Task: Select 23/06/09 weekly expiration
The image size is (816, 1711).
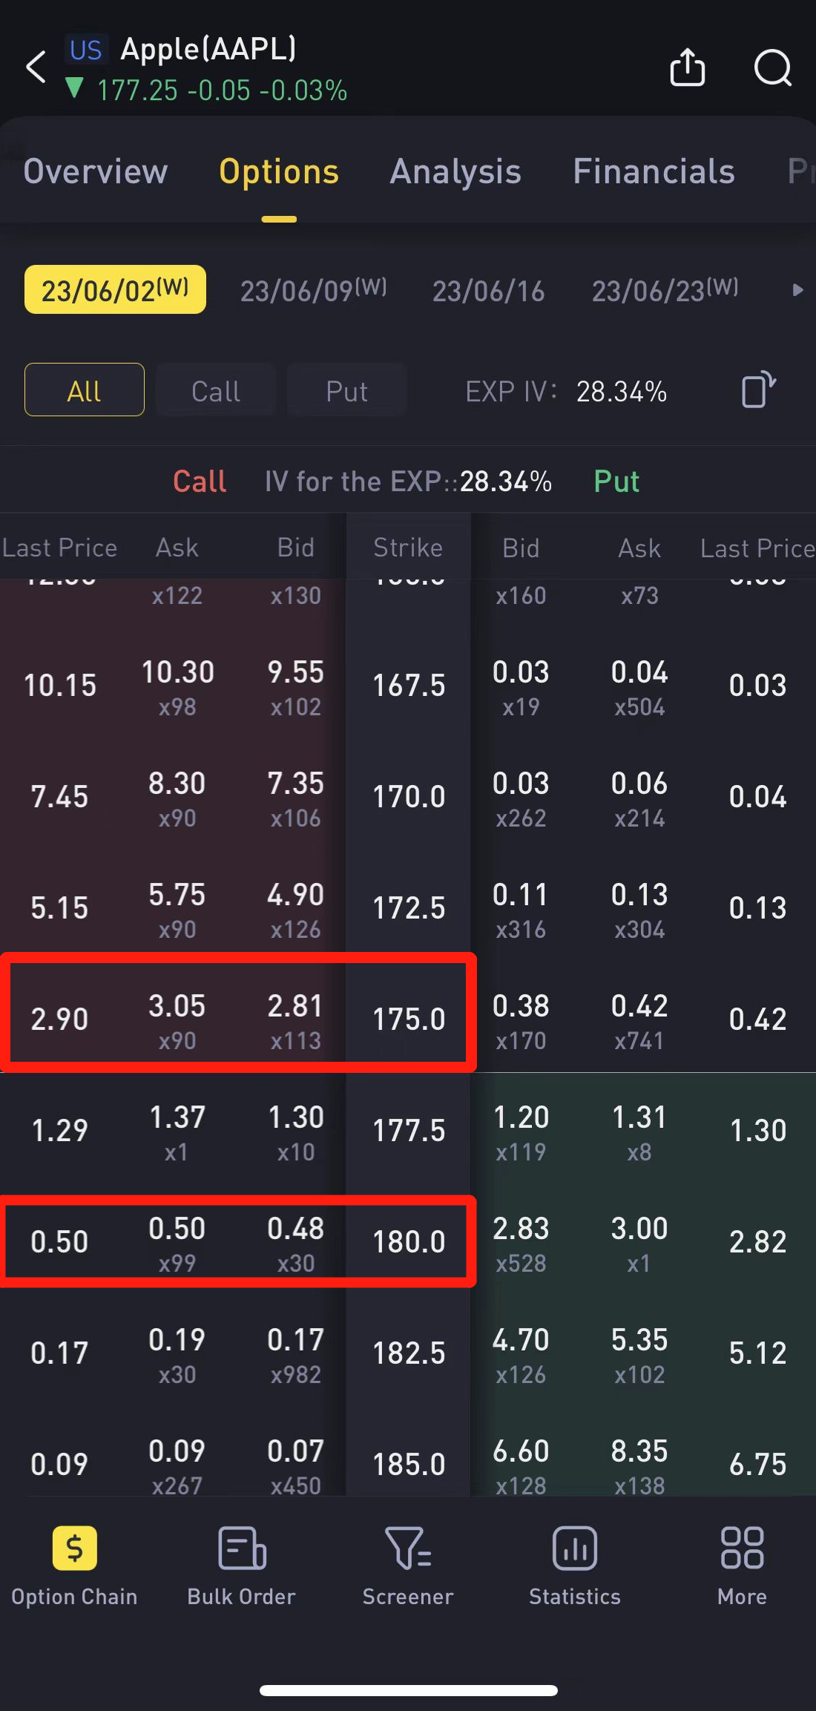Action: [x=313, y=290]
